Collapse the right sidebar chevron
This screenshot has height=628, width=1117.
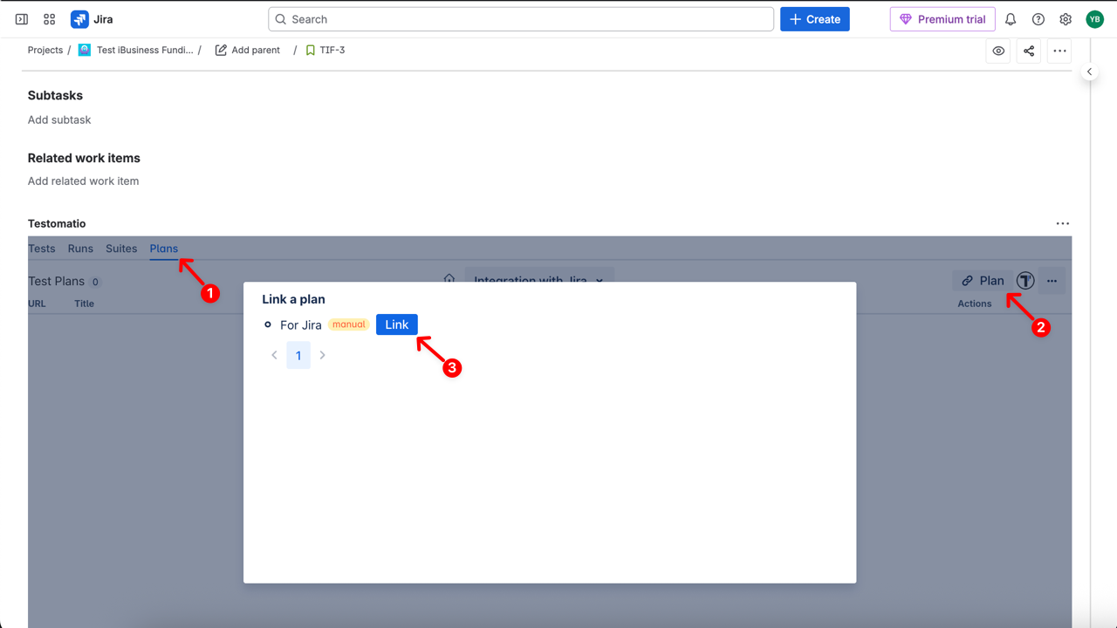coord(1089,72)
